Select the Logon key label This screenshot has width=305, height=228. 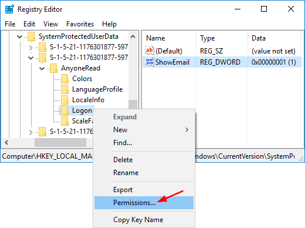point(82,110)
